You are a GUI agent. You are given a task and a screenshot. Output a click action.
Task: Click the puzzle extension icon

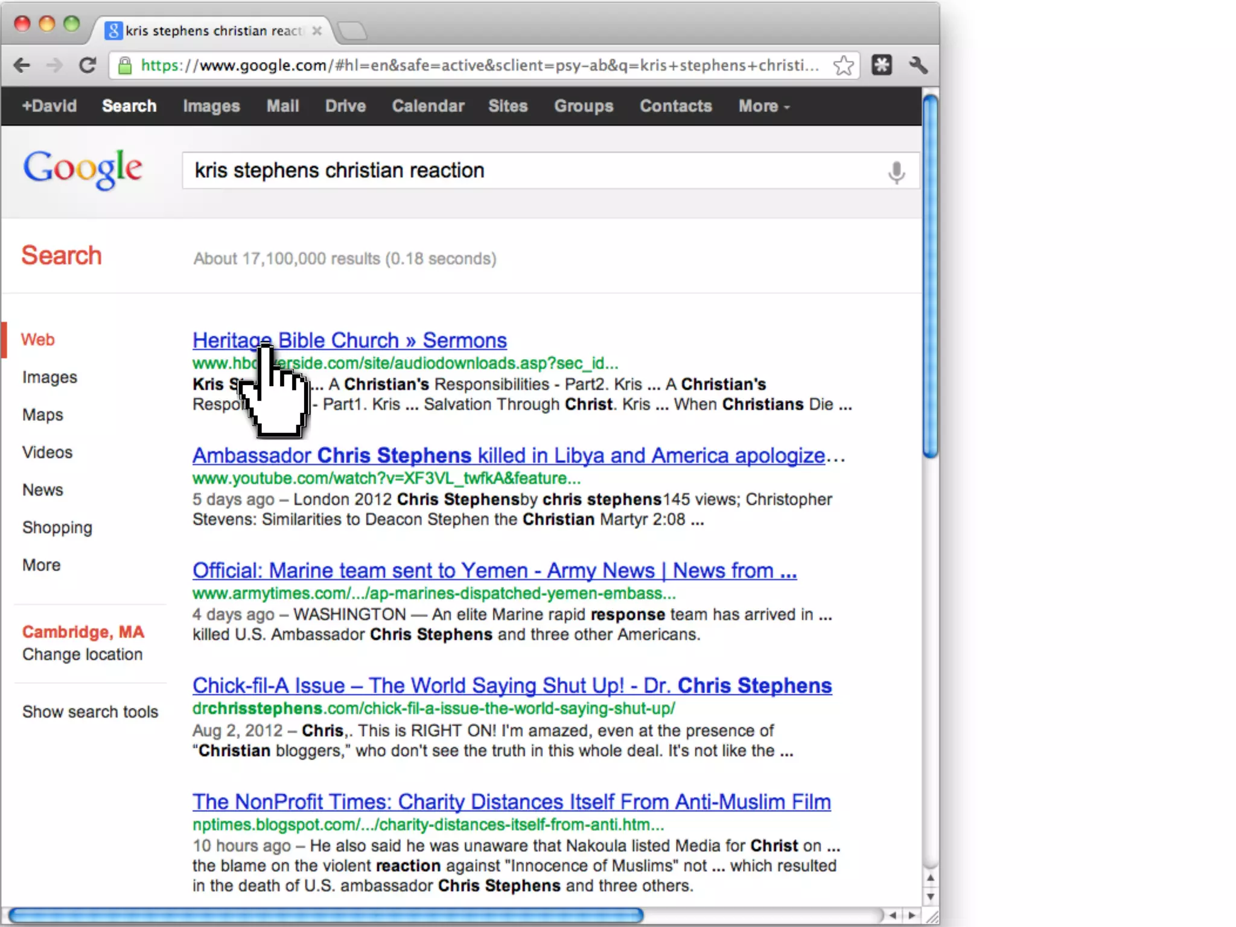882,65
